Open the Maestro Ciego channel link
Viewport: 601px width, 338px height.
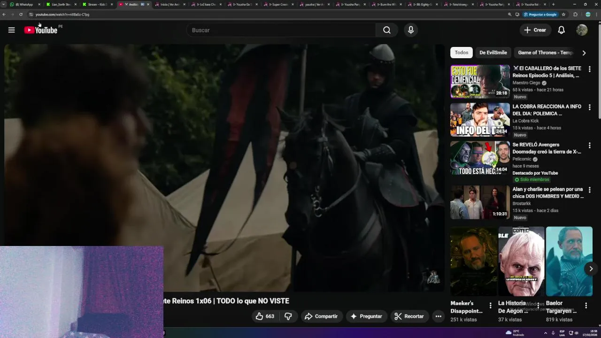pos(526,83)
